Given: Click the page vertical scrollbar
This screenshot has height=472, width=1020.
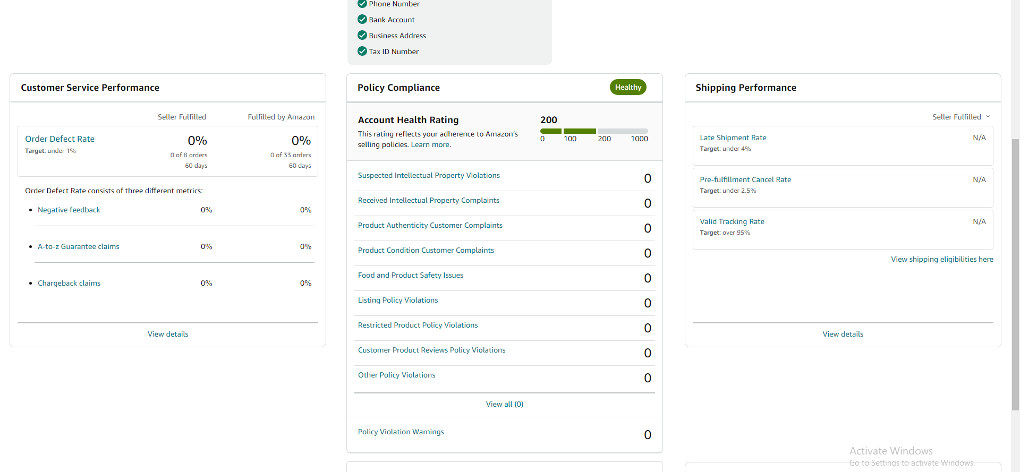Looking at the screenshot, I should pyautogui.click(x=1015, y=274).
